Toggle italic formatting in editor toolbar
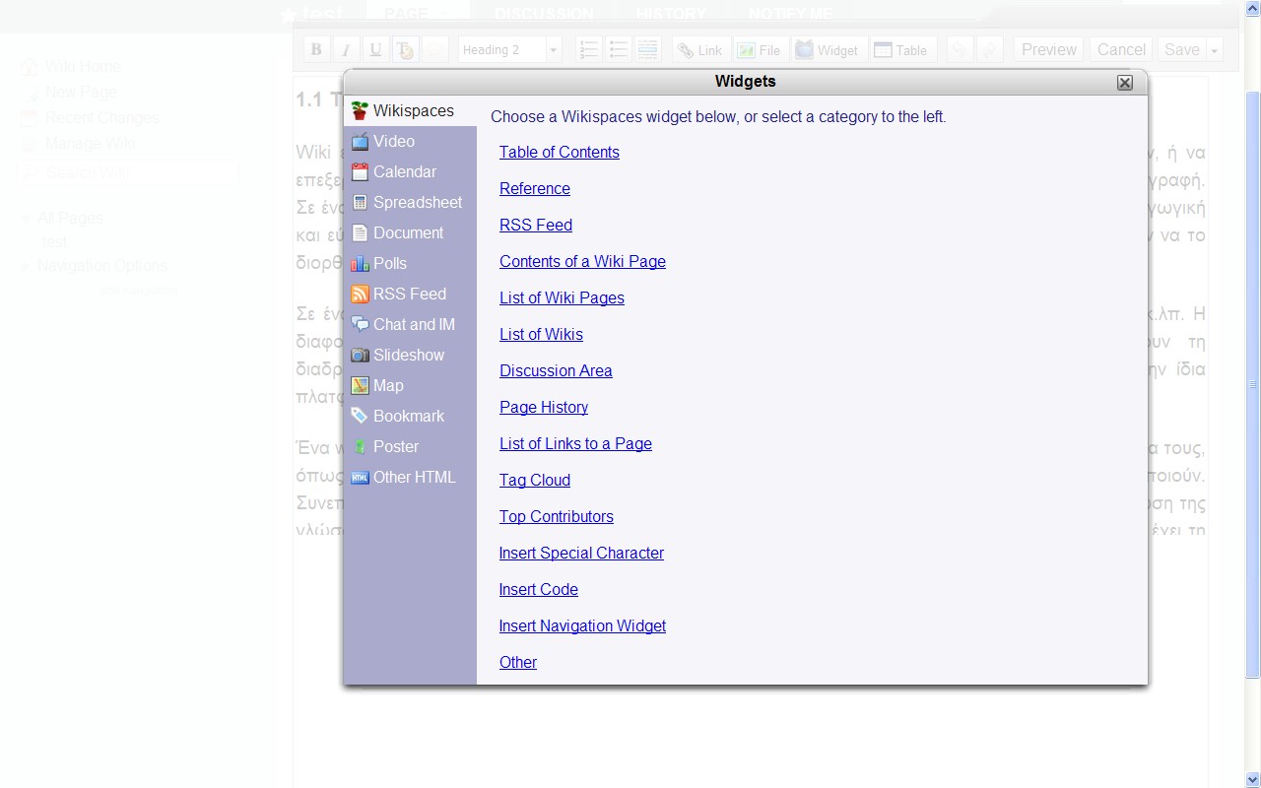Viewport: 1261px width, 788px height. point(346,49)
